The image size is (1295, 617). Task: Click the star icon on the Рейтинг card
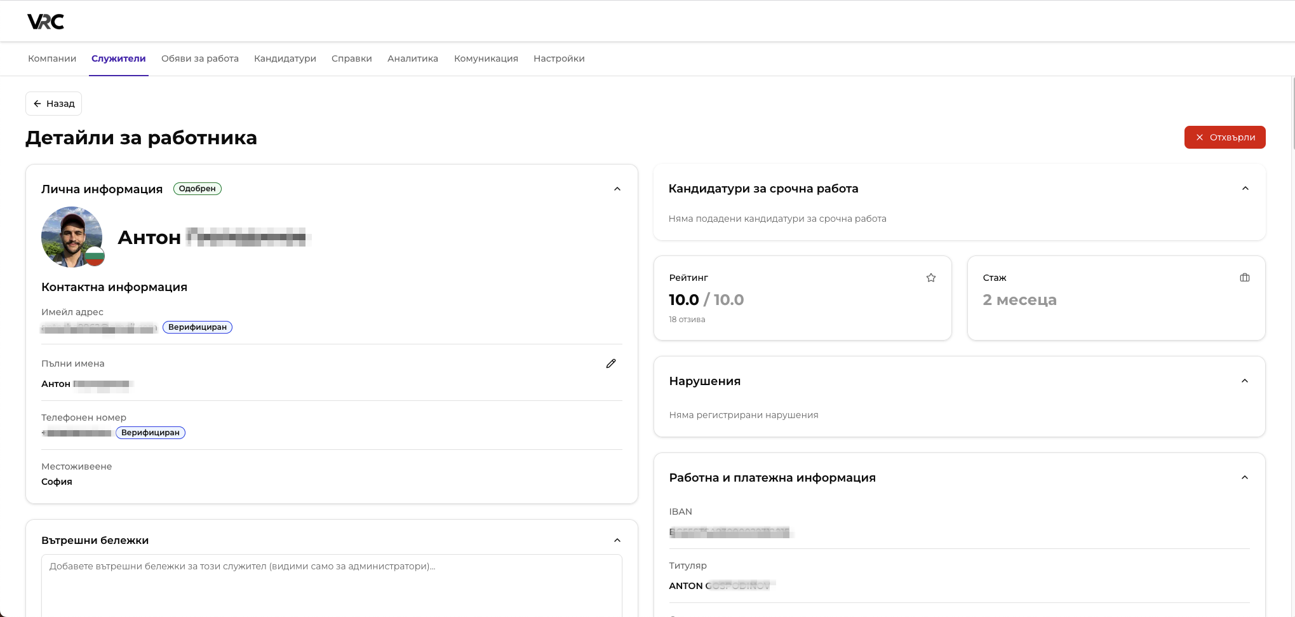[930, 278]
